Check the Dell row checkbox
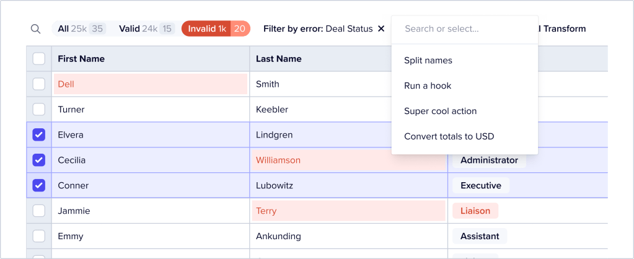 point(39,84)
